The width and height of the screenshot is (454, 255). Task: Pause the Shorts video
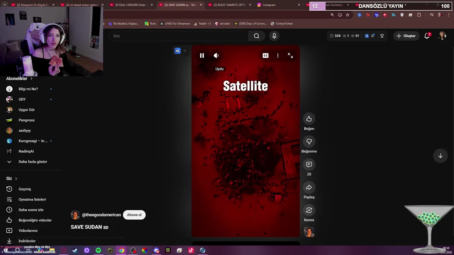coord(202,56)
